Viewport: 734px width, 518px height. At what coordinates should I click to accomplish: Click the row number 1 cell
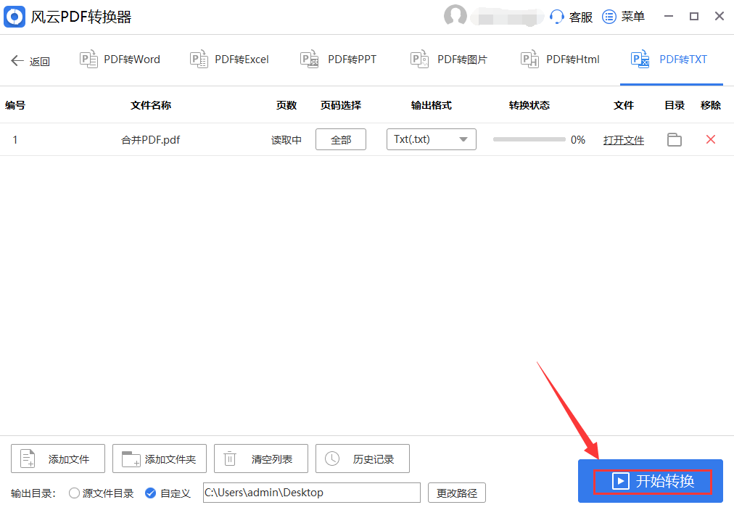pos(15,140)
